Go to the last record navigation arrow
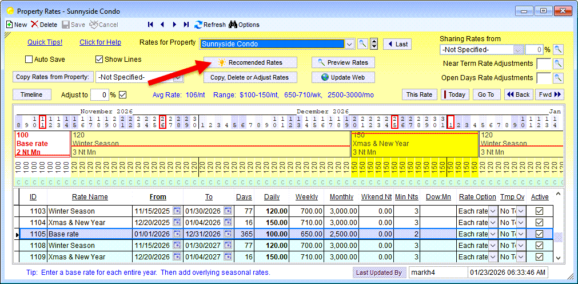 coord(186,25)
